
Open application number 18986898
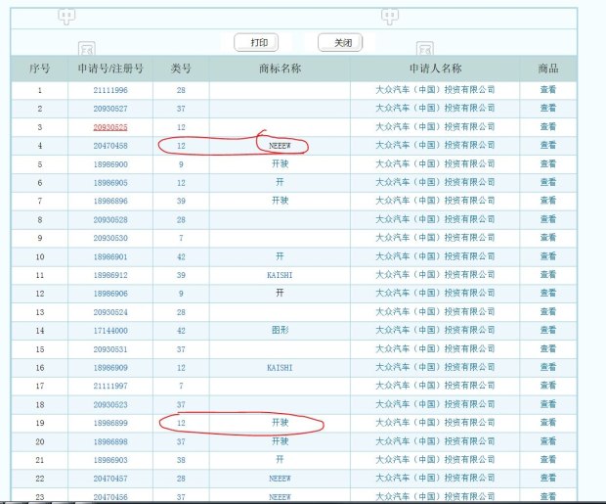coord(110,442)
